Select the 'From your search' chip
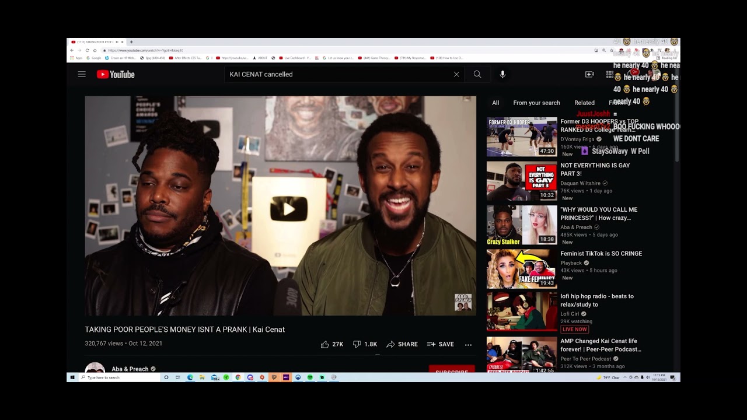This screenshot has height=420, width=747. (536, 103)
